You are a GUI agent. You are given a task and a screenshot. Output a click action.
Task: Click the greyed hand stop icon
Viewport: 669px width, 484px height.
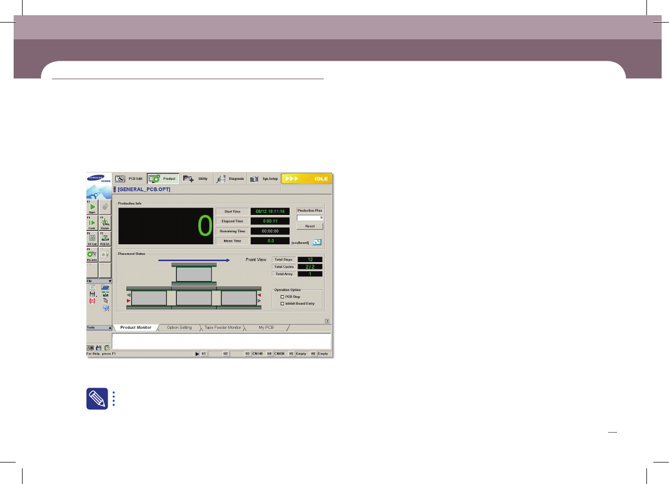coord(105,207)
